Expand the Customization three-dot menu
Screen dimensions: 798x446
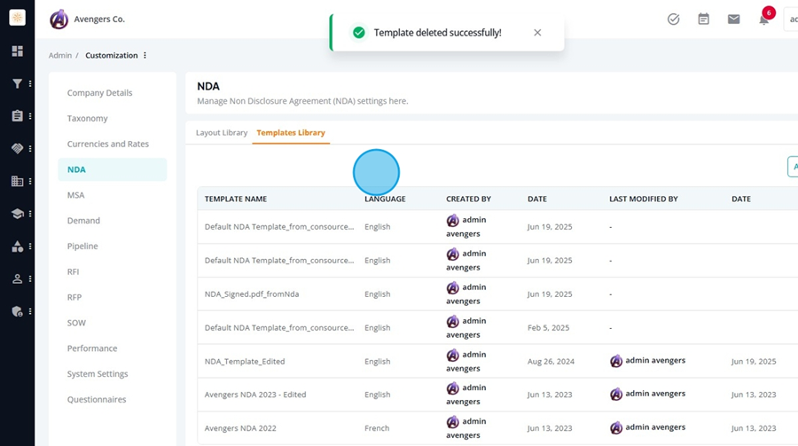click(x=145, y=55)
